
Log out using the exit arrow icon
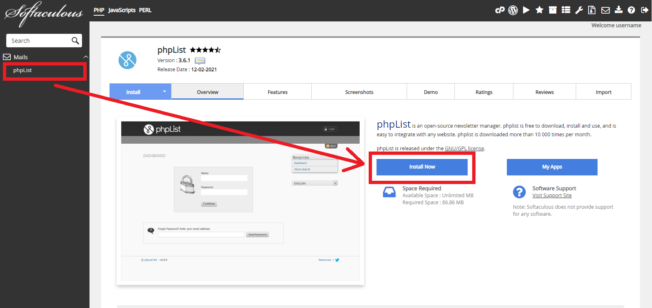pyautogui.click(x=645, y=10)
